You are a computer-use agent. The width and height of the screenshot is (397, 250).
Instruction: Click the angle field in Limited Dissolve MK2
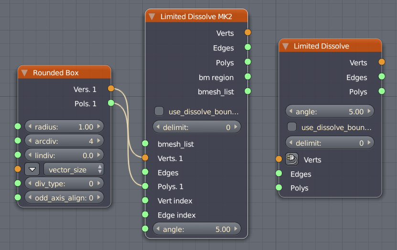pos(196,229)
